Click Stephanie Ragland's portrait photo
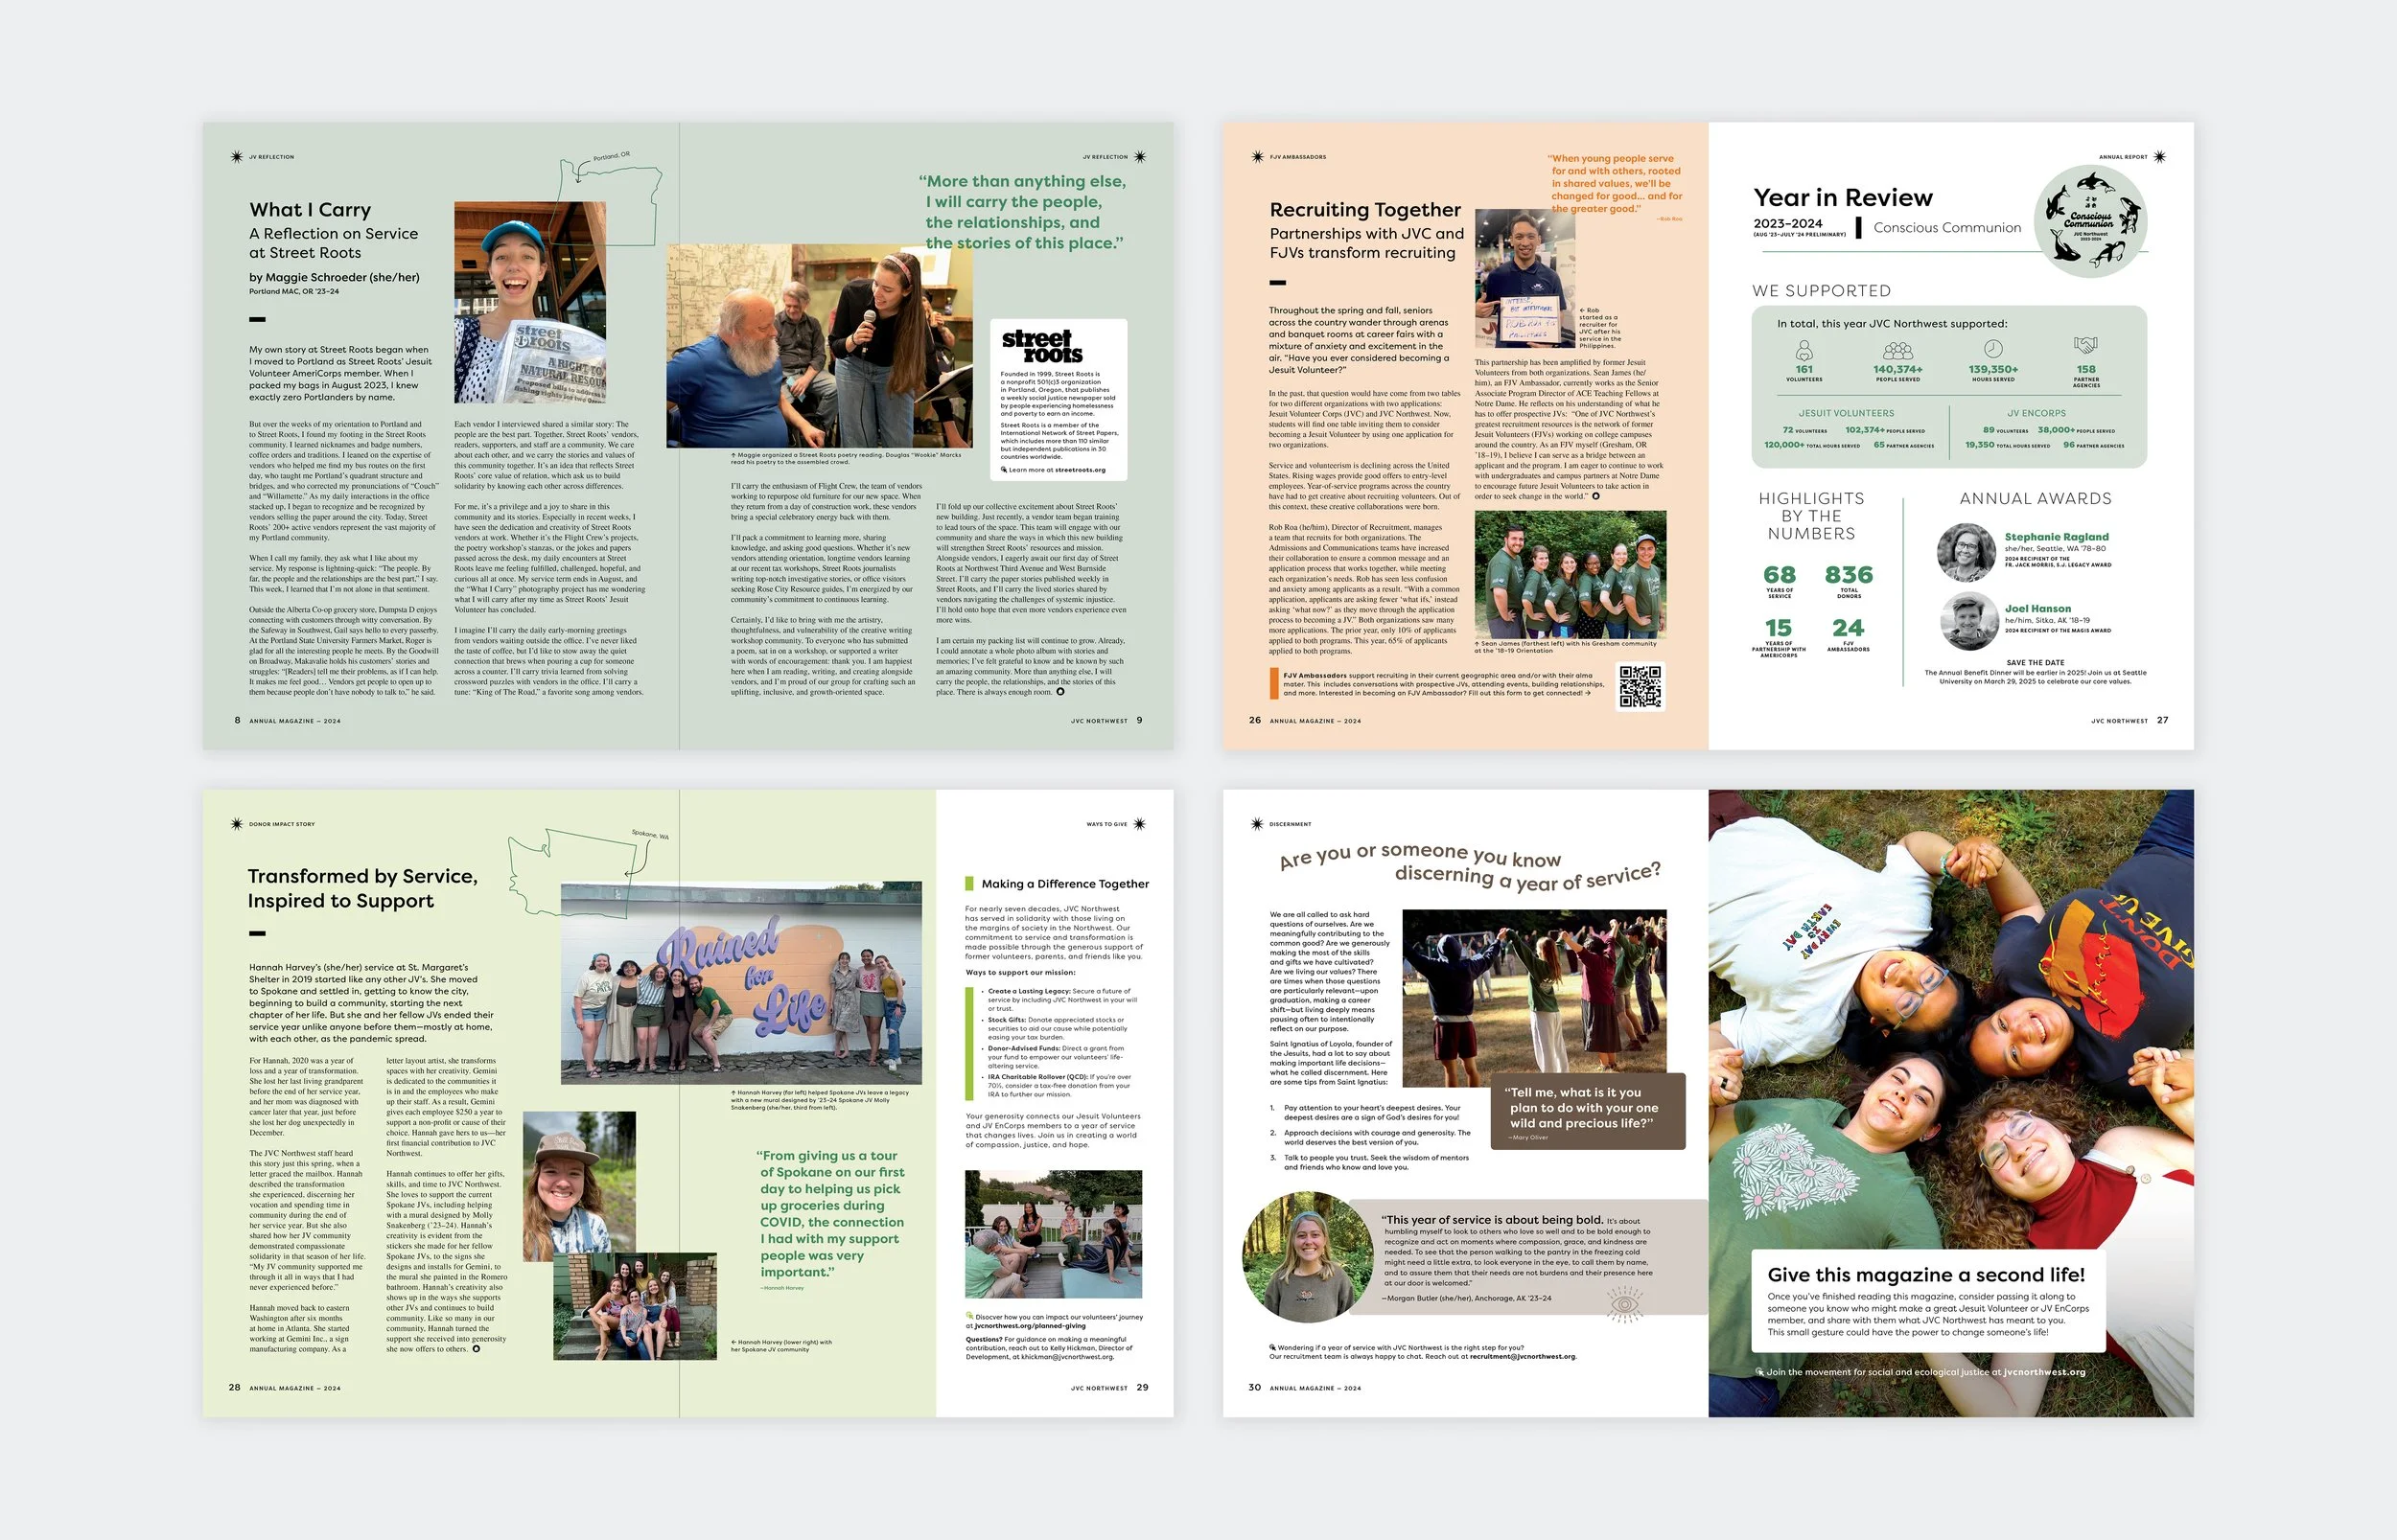The width and height of the screenshot is (2397, 1540). click(x=1966, y=552)
